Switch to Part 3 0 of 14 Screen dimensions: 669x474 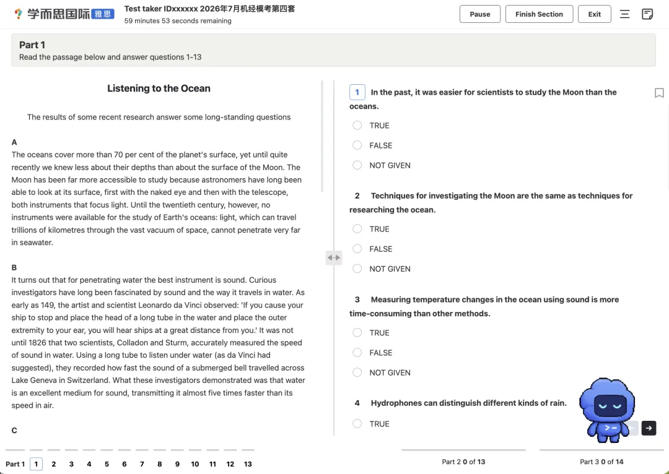tap(601, 462)
